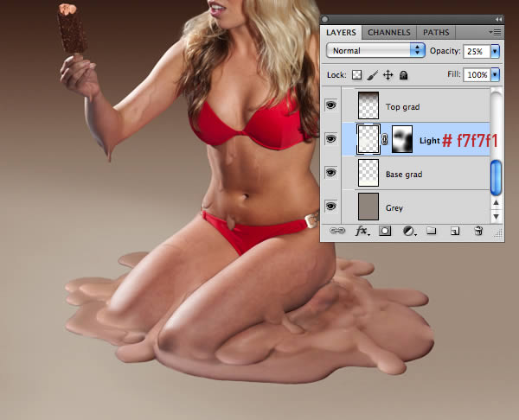Add a layer mask with the mask icon
519x420 pixels.
click(385, 231)
